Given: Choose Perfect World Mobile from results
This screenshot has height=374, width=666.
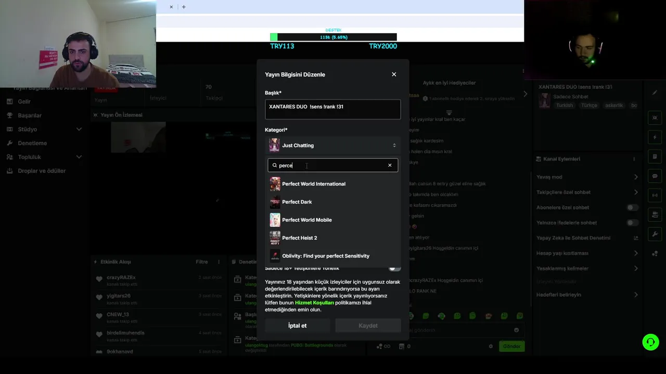Looking at the screenshot, I should click(333, 220).
